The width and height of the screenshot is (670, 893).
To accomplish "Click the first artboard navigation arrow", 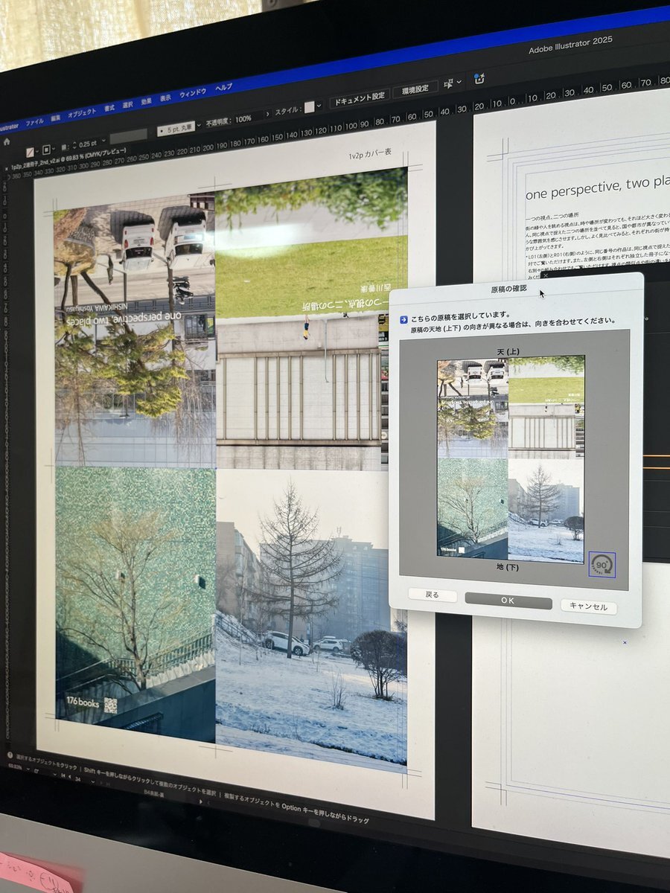I will [x=63, y=775].
